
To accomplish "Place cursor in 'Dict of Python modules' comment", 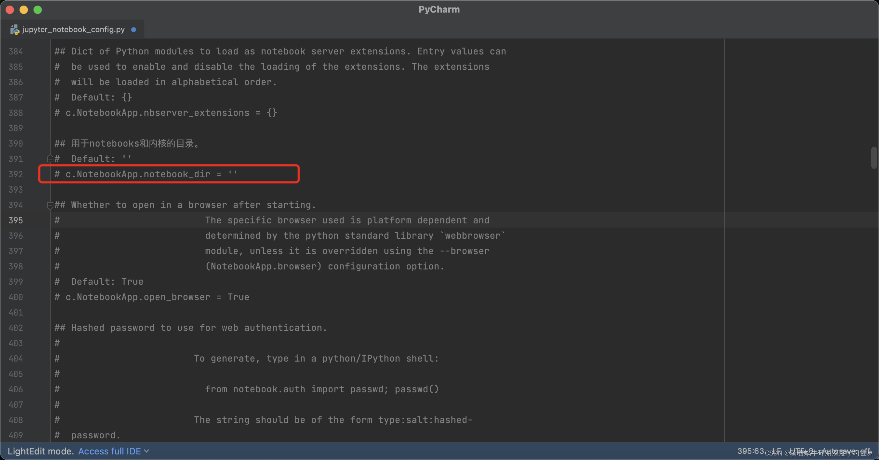I will pyautogui.click(x=280, y=52).
